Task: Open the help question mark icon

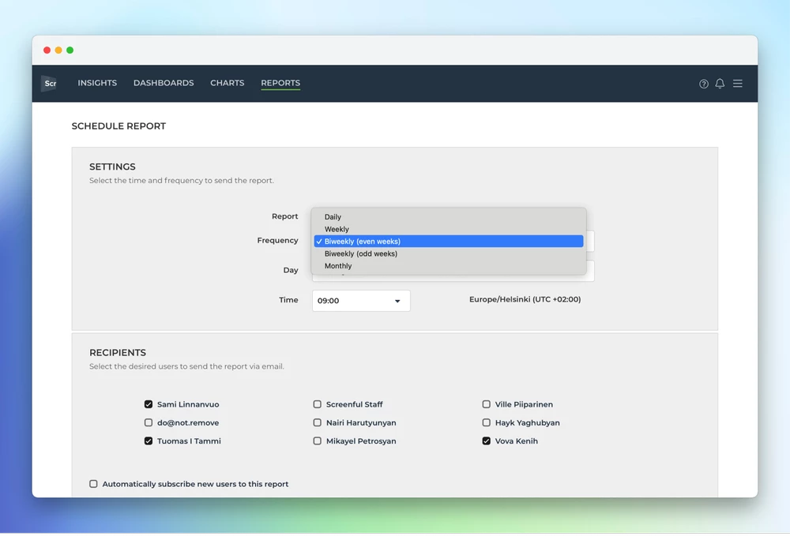Action: click(x=704, y=84)
